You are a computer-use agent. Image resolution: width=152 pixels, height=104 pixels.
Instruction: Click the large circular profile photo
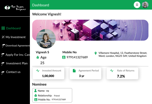(x=46, y=39)
